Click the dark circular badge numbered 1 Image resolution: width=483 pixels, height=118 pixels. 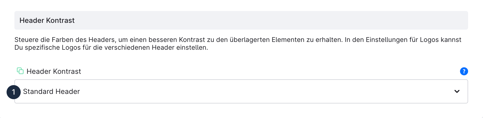[14, 92]
